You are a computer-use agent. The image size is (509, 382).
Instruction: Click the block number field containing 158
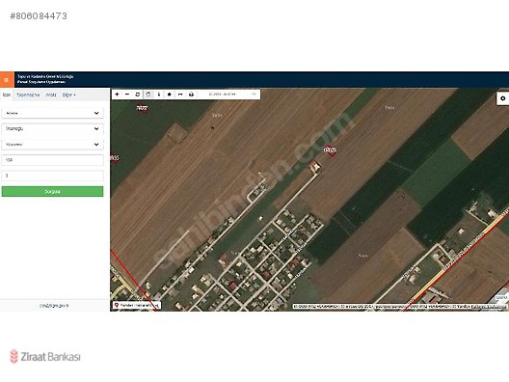(x=53, y=160)
